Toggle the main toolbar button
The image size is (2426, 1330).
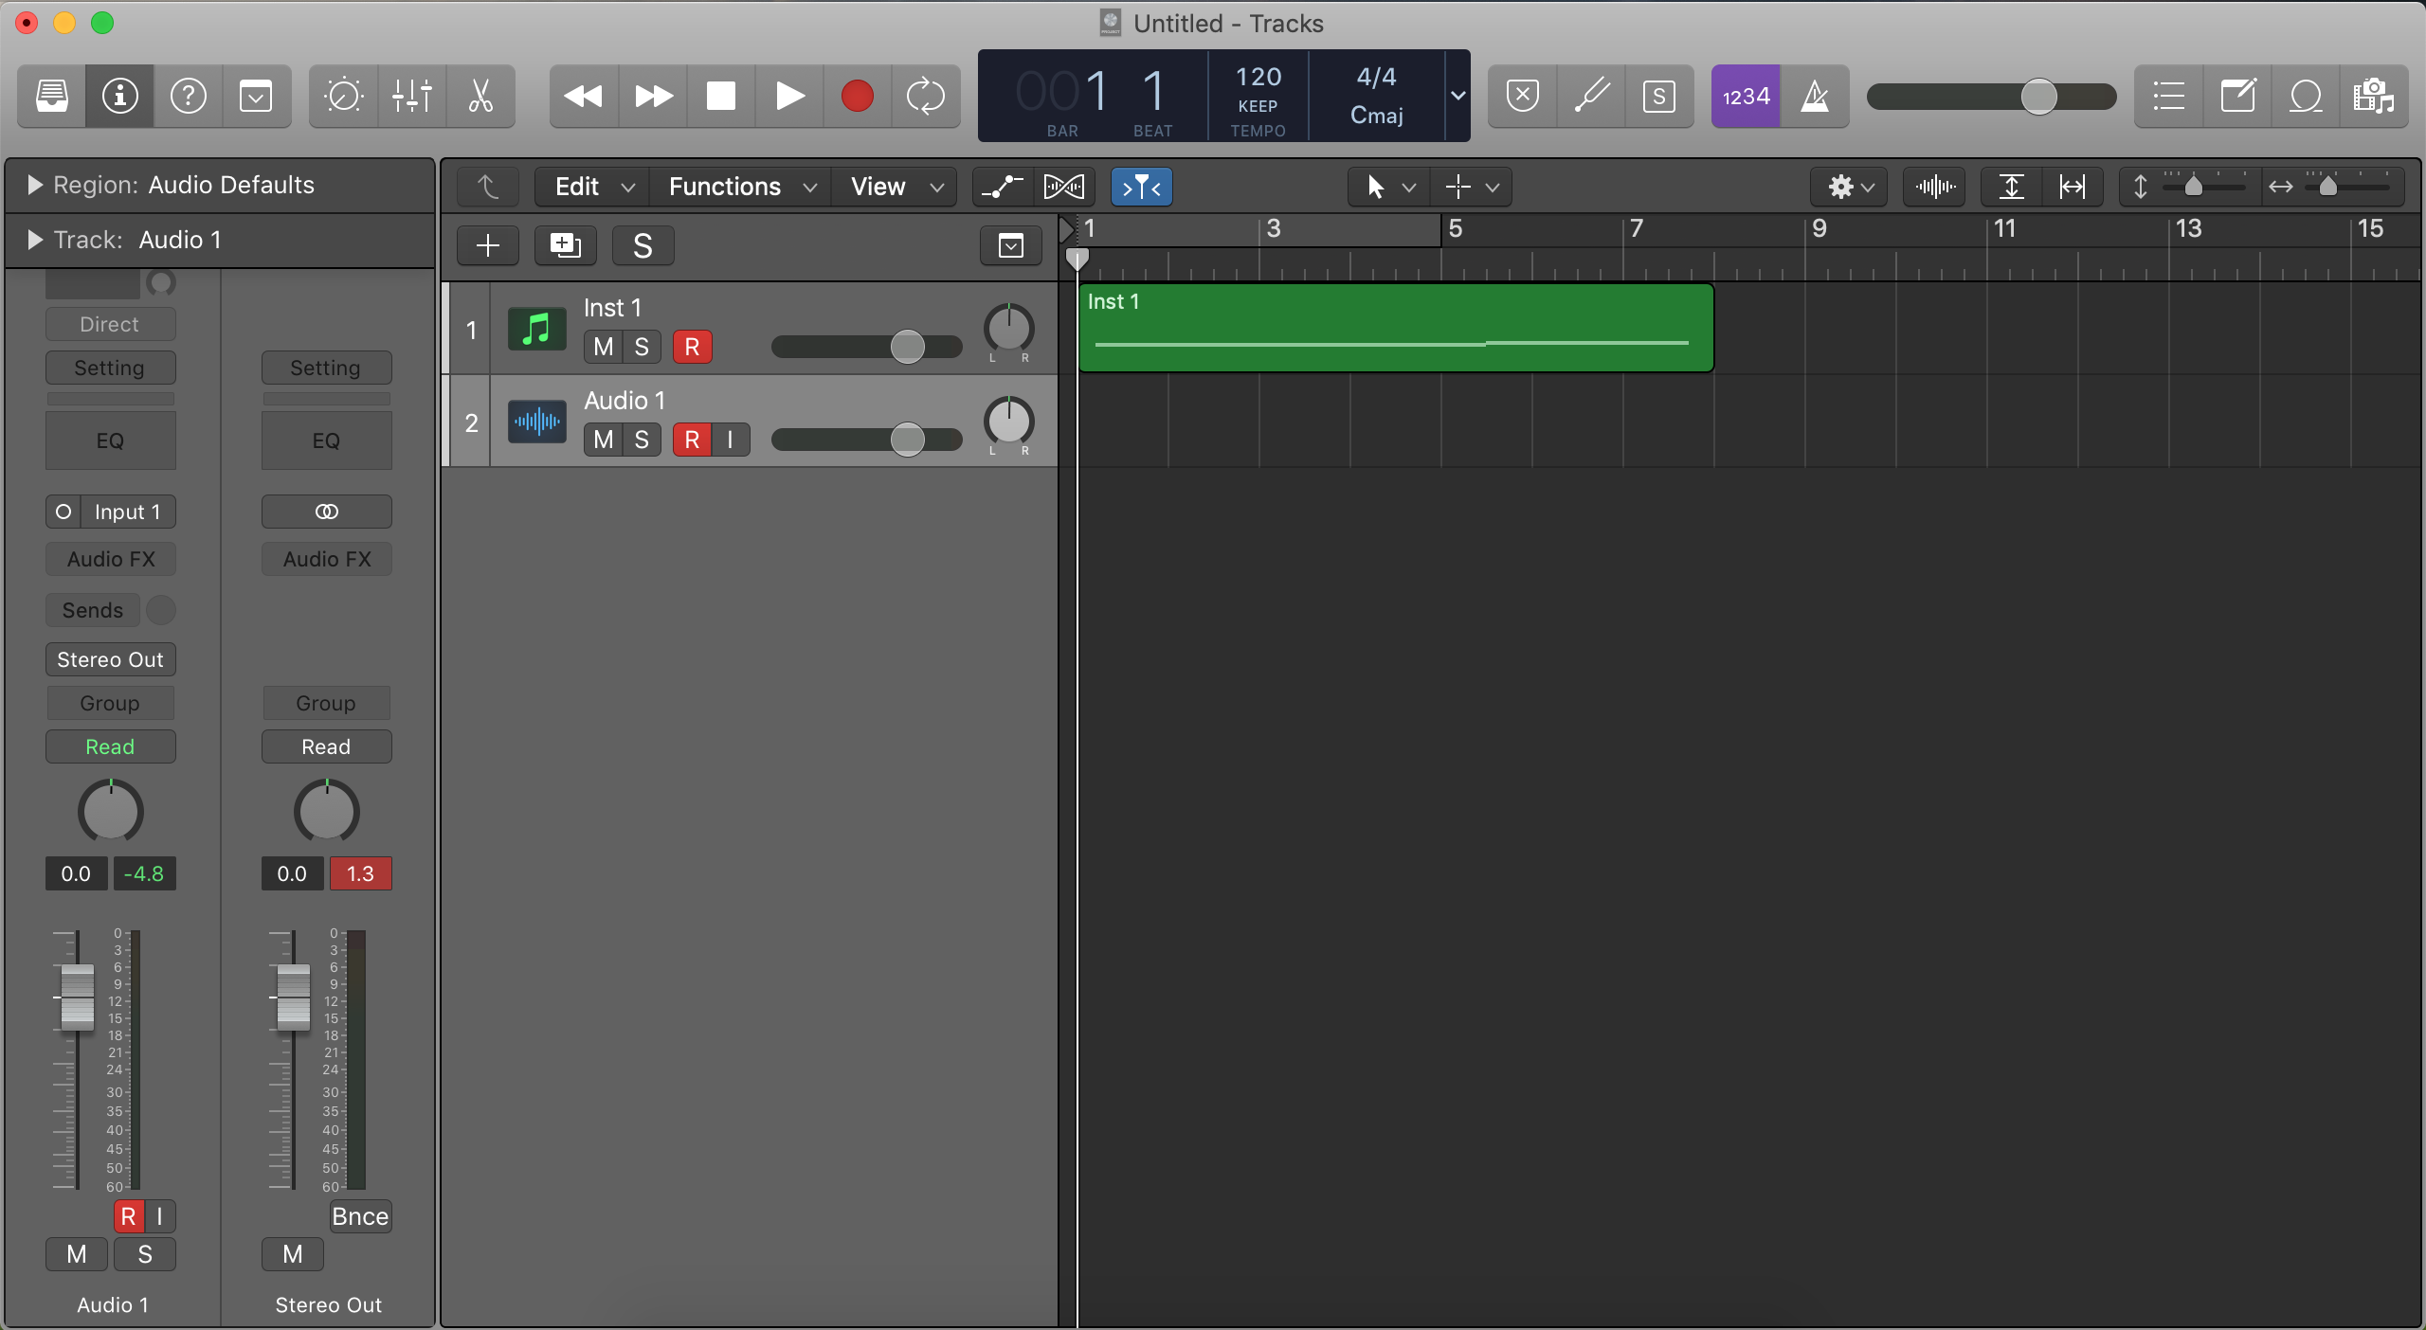(x=256, y=96)
